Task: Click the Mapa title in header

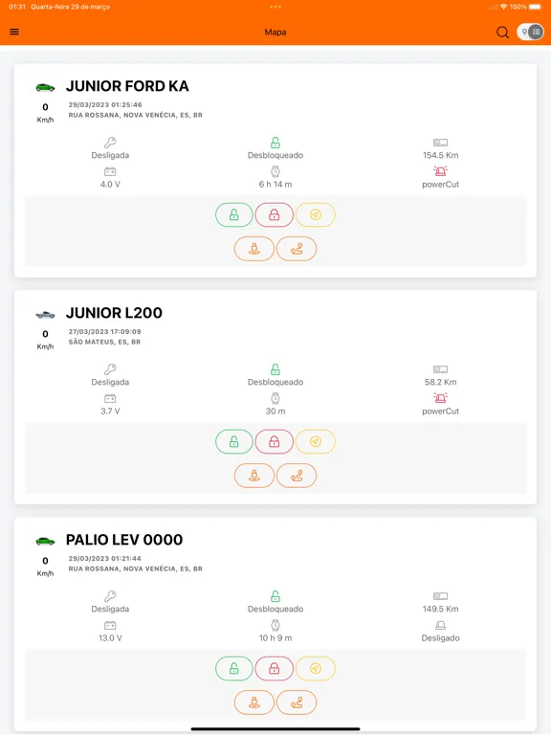Action: click(x=275, y=33)
